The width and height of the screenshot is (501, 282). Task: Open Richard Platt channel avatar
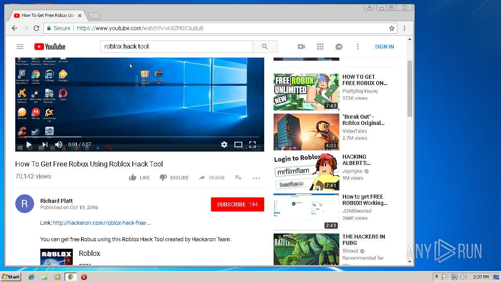coord(25,204)
